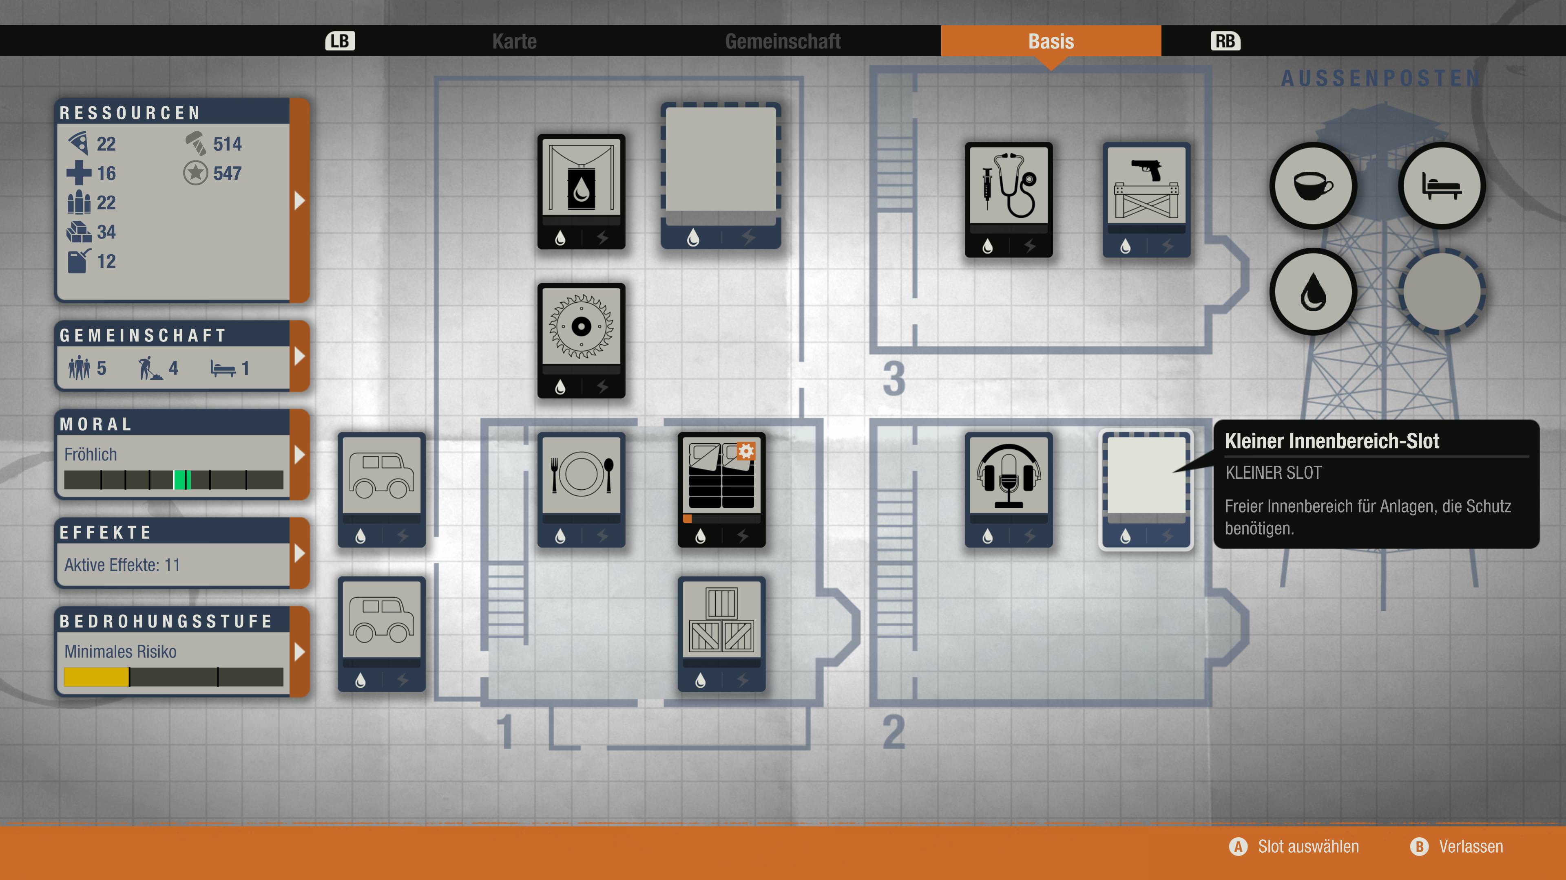The image size is (1566, 880).
Task: Expand the Gemeinschaft panel arrow
Action: coord(300,356)
